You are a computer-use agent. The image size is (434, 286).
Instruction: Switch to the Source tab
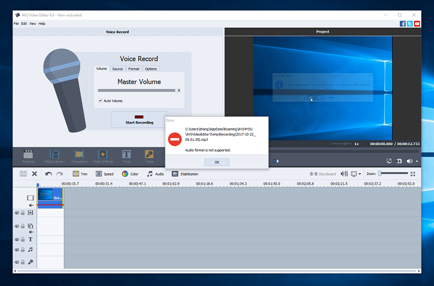pos(118,69)
